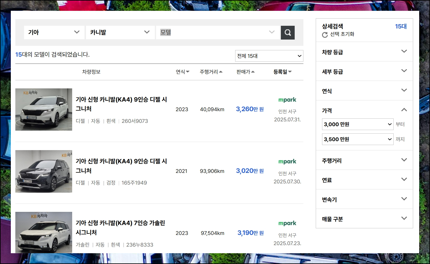Image resolution: width=430 pixels, height=264 pixels.
Task: Click mpark logo on 3,260만 원 listing
Action: pos(287,100)
